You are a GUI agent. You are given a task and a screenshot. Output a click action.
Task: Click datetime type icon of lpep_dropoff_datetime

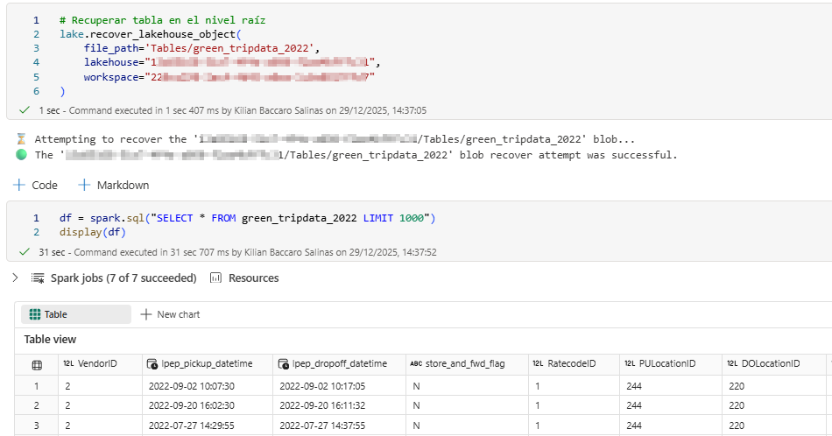click(x=284, y=364)
